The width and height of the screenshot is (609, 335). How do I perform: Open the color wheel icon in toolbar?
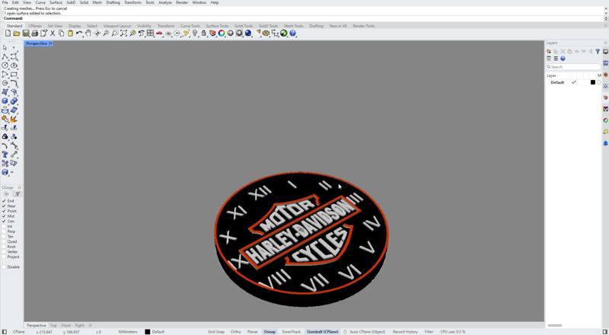[x=222, y=33]
